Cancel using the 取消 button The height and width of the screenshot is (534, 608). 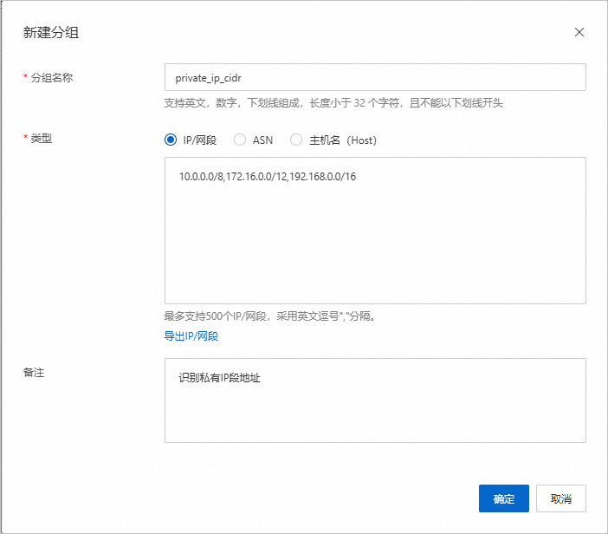click(560, 498)
